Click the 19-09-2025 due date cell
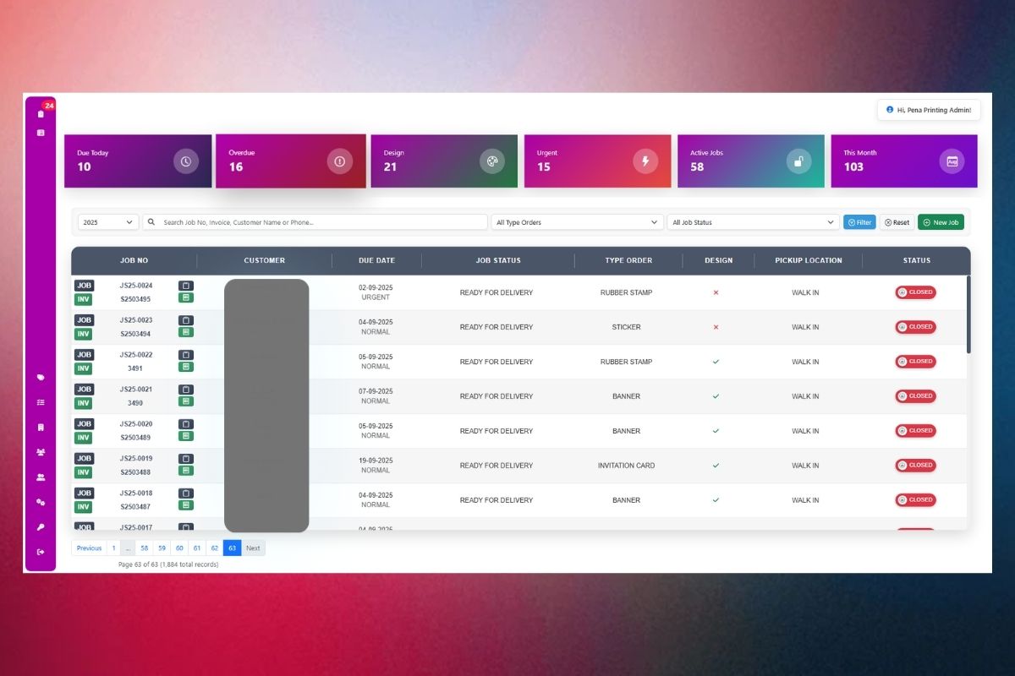 [376, 461]
